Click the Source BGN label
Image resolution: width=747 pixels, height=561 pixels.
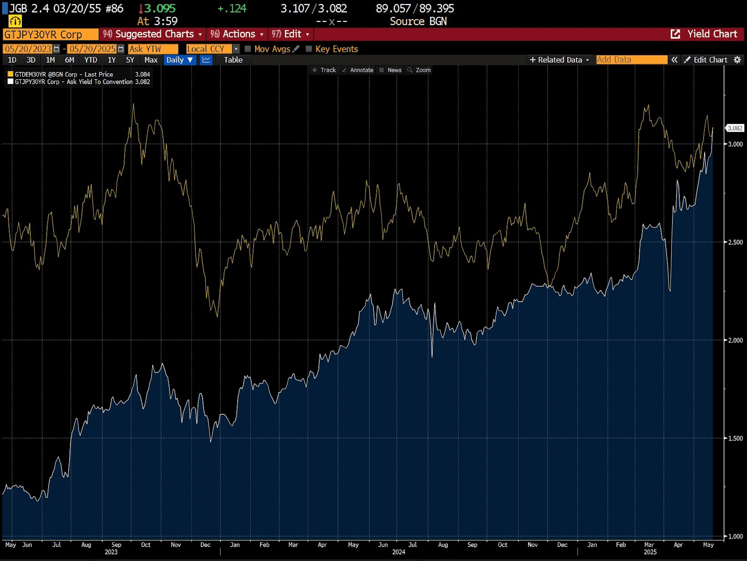[418, 21]
